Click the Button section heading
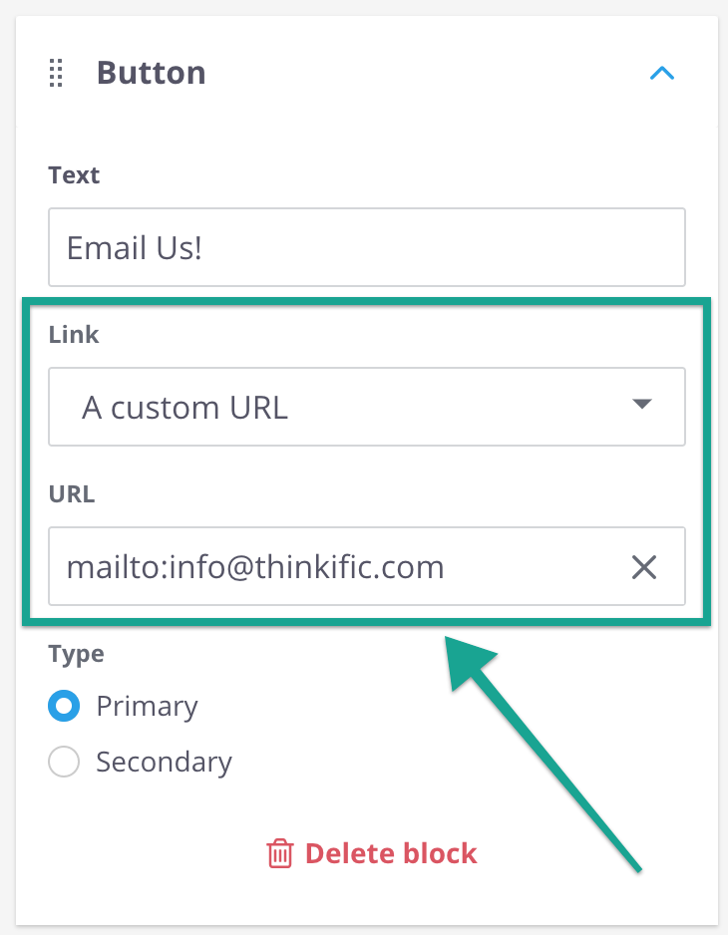The width and height of the screenshot is (728, 935). tap(151, 73)
